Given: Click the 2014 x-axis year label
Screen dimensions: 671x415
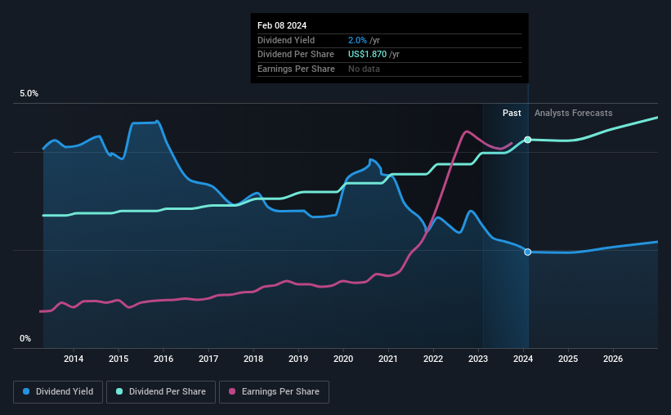Looking at the screenshot, I should [x=74, y=359].
